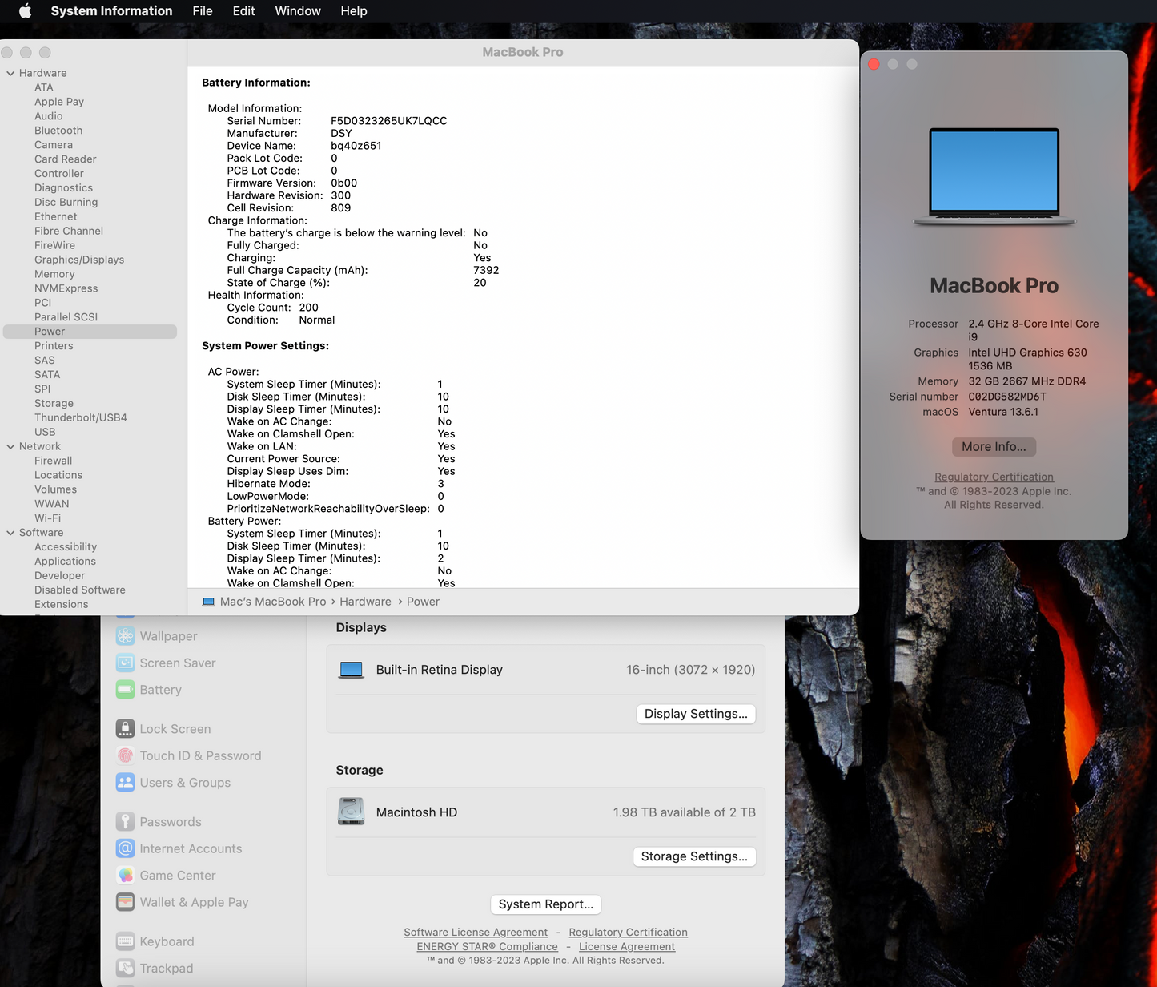
Task: Open the Window menu
Action: (297, 11)
